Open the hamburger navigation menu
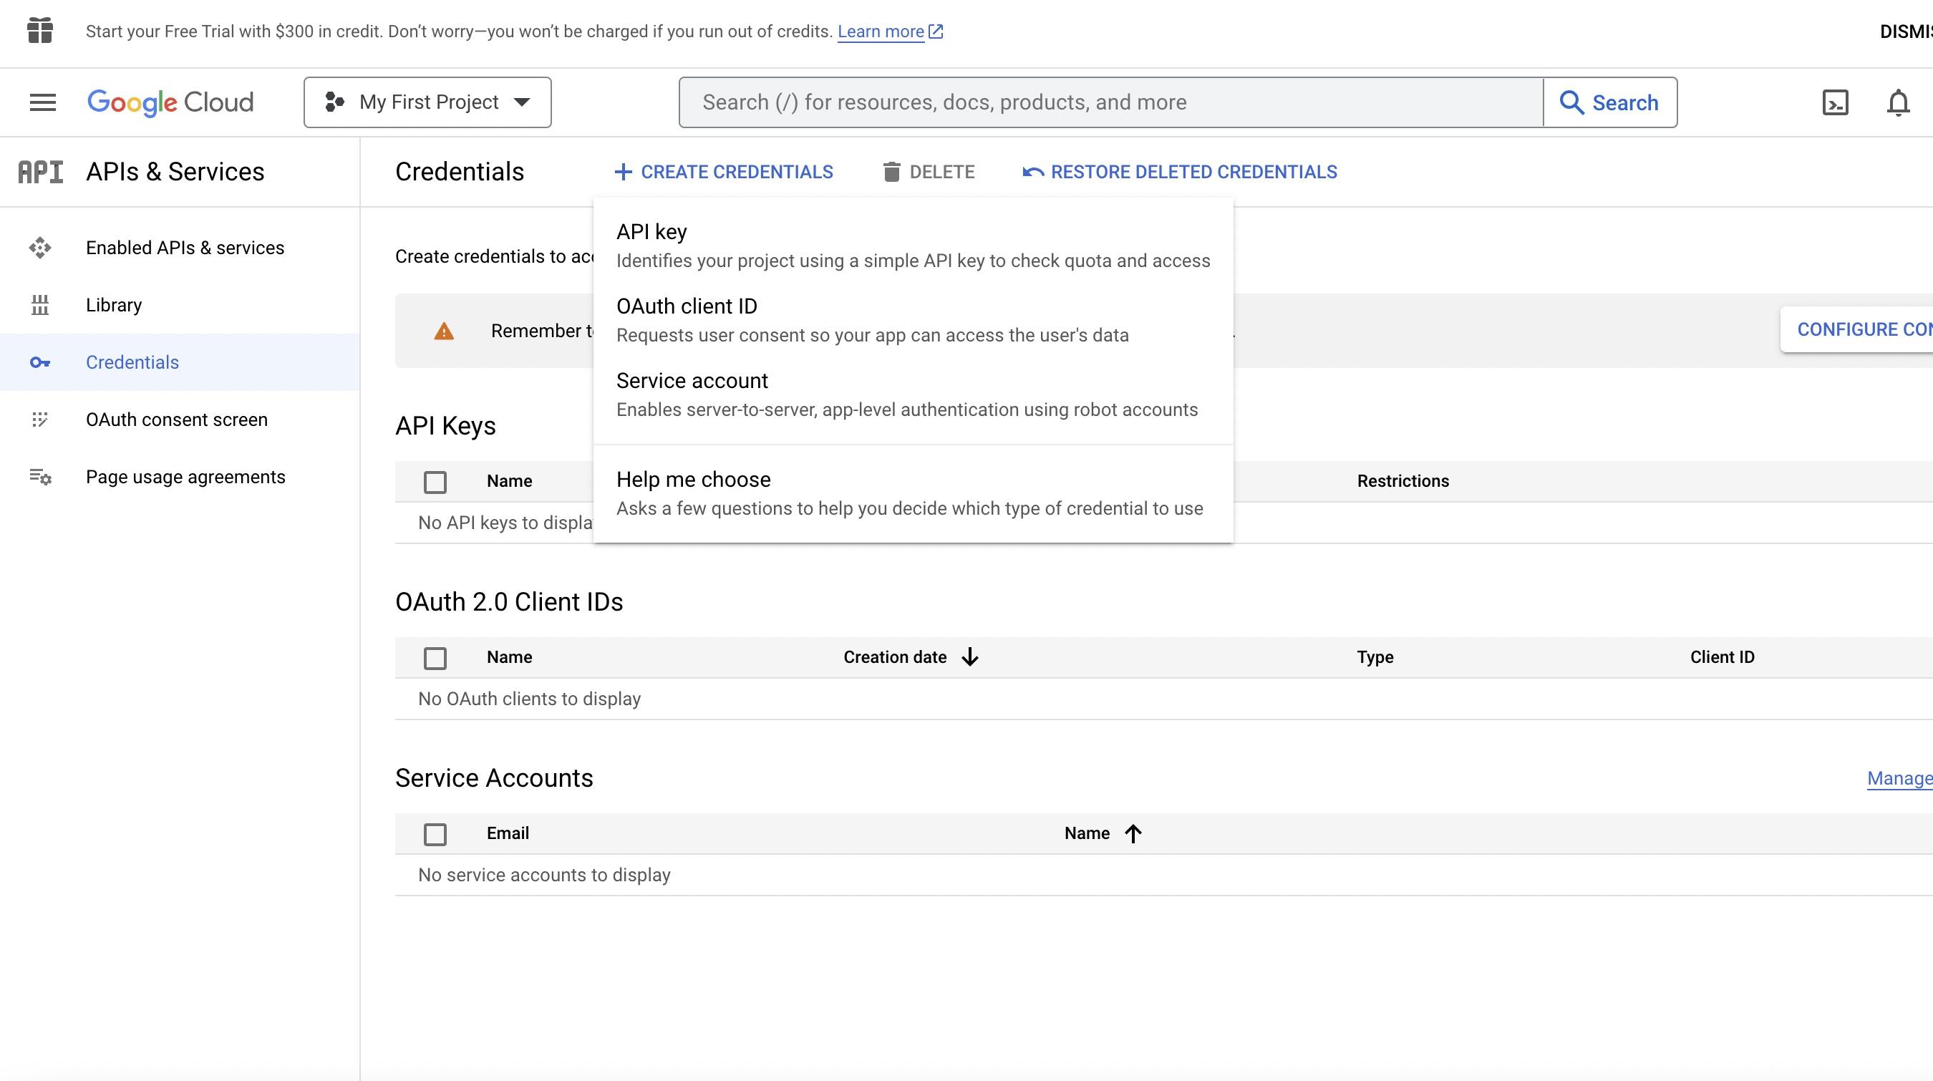 [43, 102]
